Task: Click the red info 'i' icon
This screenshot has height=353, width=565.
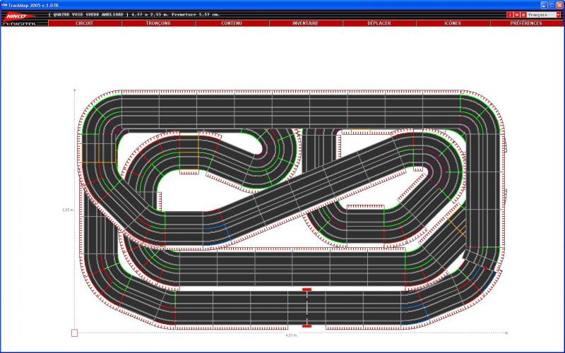Action: click(511, 14)
